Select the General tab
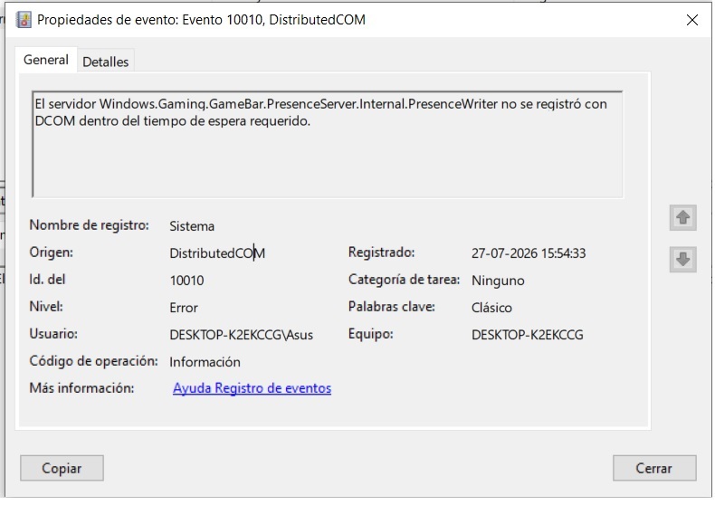The height and width of the screenshot is (505, 715). pyautogui.click(x=46, y=60)
